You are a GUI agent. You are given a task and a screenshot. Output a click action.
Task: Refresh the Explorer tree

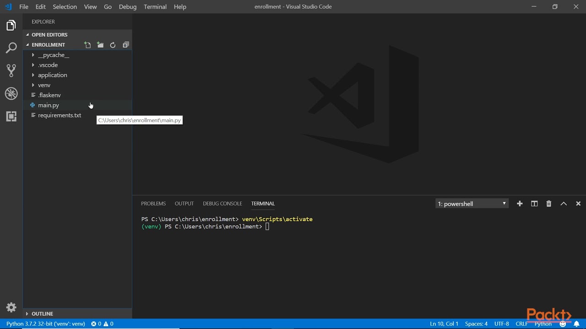click(113, 45)
